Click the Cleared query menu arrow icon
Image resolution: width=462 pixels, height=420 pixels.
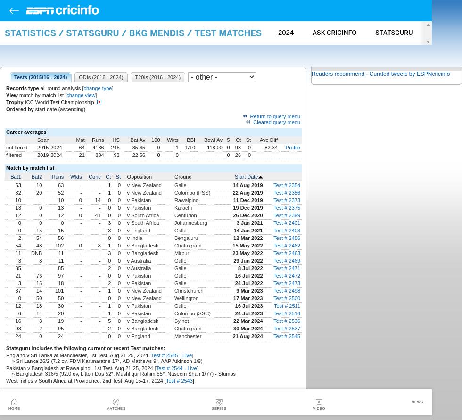click(248, 122)
